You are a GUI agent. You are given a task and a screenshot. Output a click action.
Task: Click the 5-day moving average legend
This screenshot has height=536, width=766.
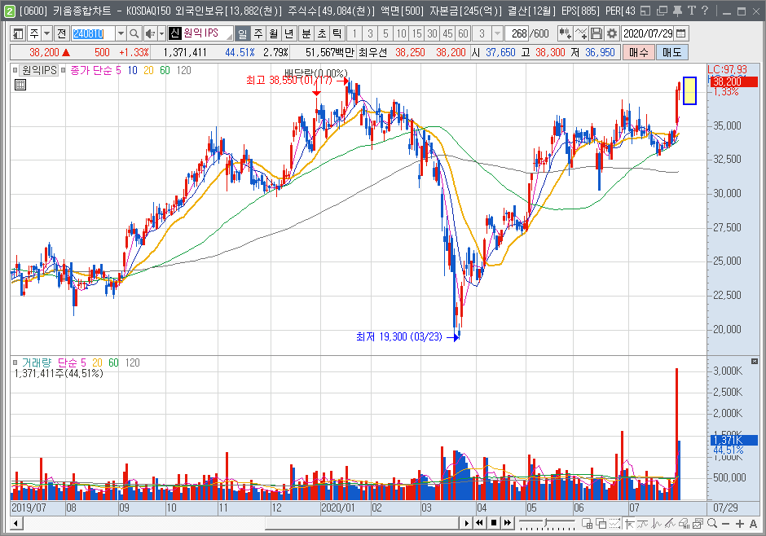pyautogui.click(x=118, y=70)
